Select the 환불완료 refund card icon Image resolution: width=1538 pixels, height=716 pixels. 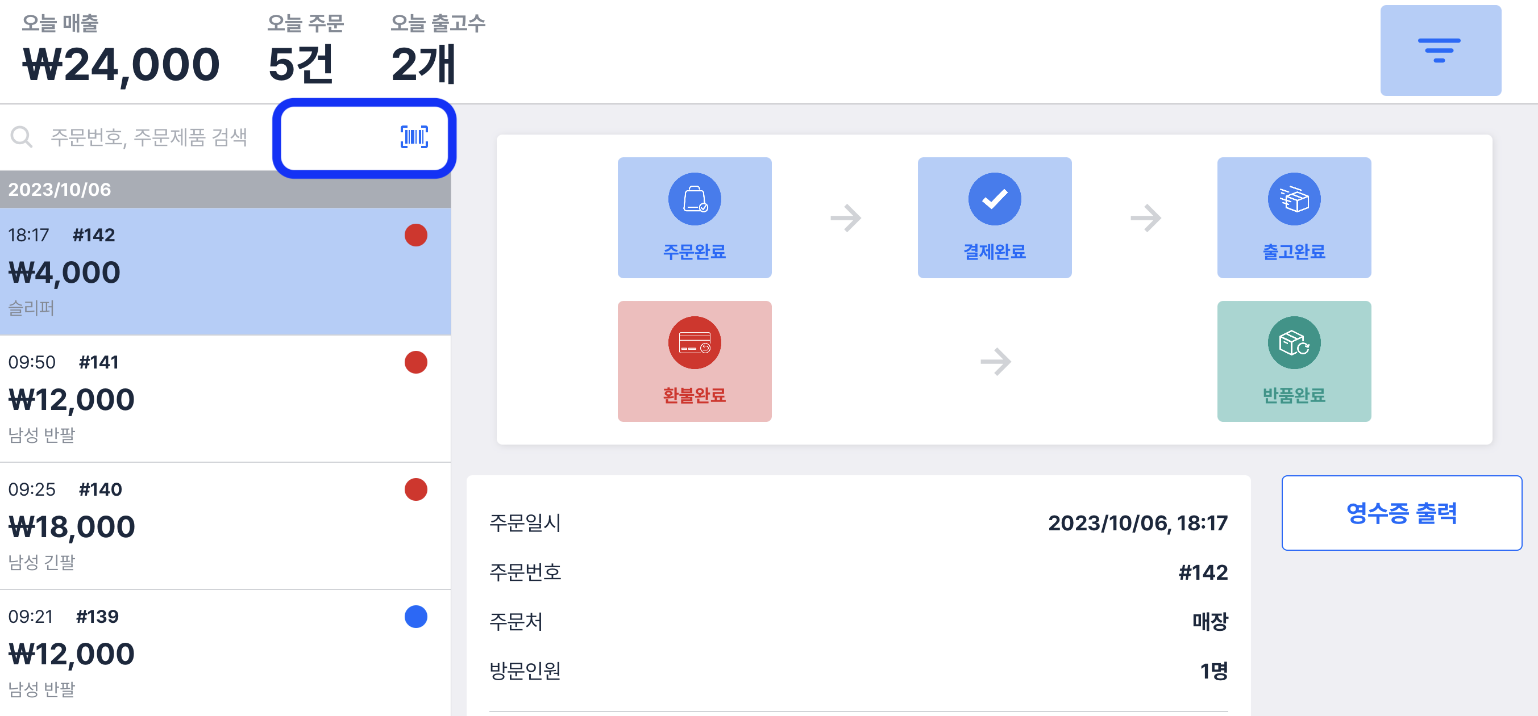point(694,343)
